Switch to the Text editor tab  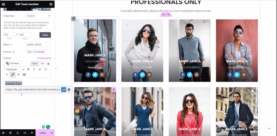click(42, 64)
